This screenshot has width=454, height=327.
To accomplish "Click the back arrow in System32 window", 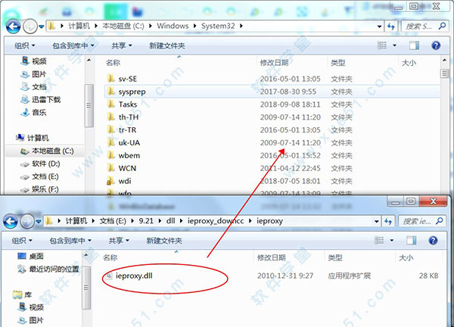I will pos(13,25).
